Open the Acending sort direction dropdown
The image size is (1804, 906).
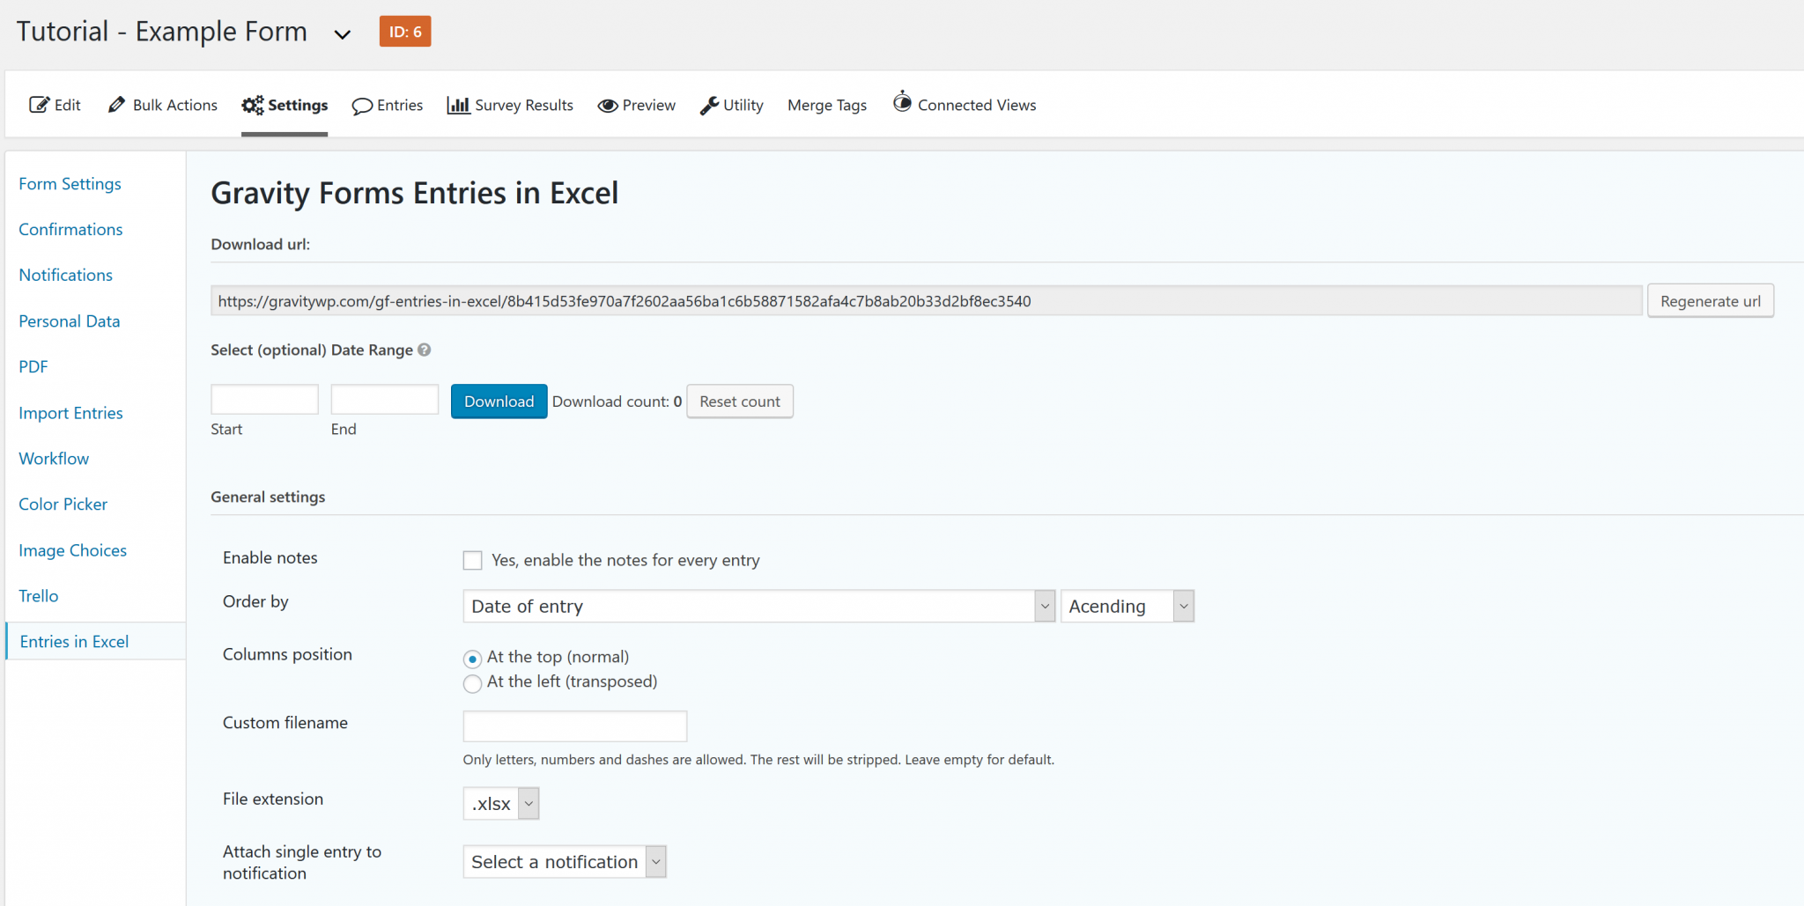pyautogui.click(x=1127, y=607)
